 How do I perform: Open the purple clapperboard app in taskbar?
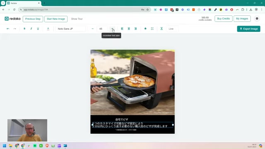[x=59, y=146]
